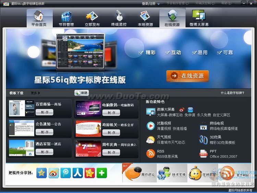The image size is (257, 193).
Task: Open 在线客服 smiley headset icon
Action: pos(195,173)
